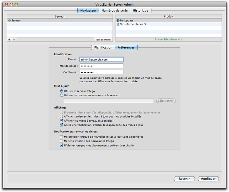Open the Historique tab
This screenshot has width=229, height=192.
coord(140,11)
